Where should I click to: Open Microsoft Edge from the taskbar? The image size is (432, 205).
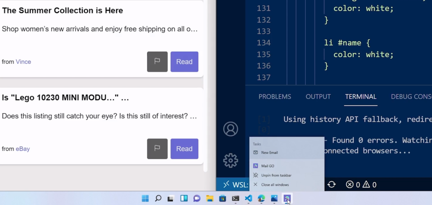(x=261, y=199)
